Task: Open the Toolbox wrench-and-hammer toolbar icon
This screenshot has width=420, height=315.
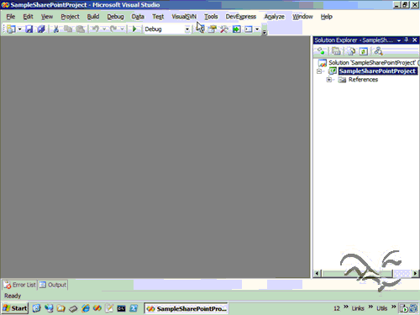Action: point(223,29)
